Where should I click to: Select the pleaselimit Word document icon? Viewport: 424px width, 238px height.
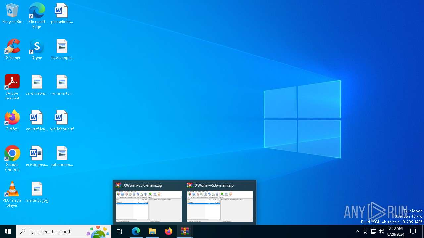pyautogui.click(x=62, y=14)
